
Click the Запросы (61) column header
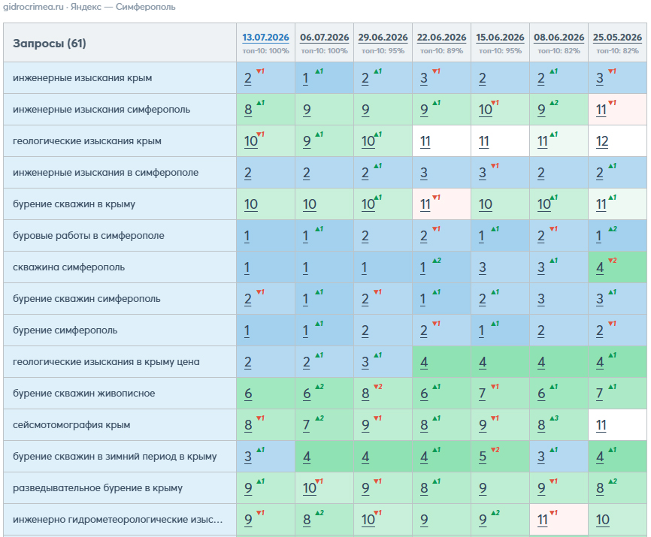coord(50,43)
